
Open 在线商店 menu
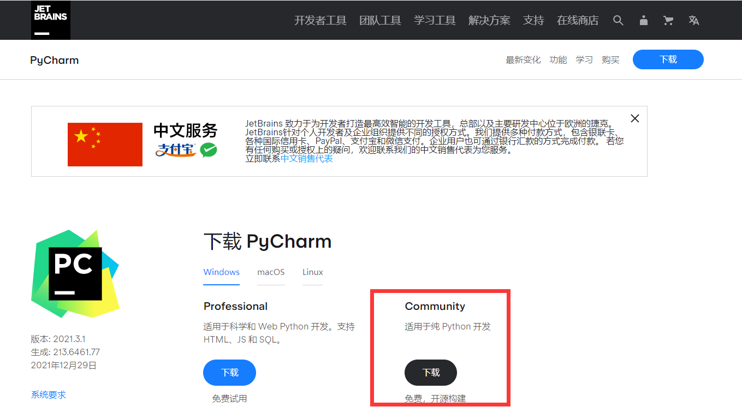(x=578, y=20)
